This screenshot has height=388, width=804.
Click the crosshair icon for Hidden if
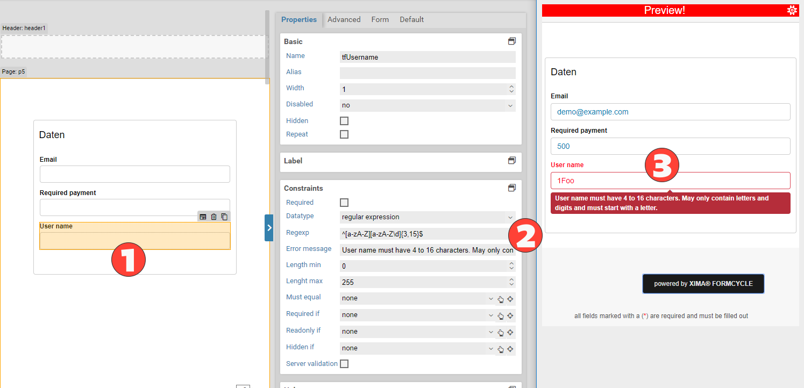tap(510, 349)
